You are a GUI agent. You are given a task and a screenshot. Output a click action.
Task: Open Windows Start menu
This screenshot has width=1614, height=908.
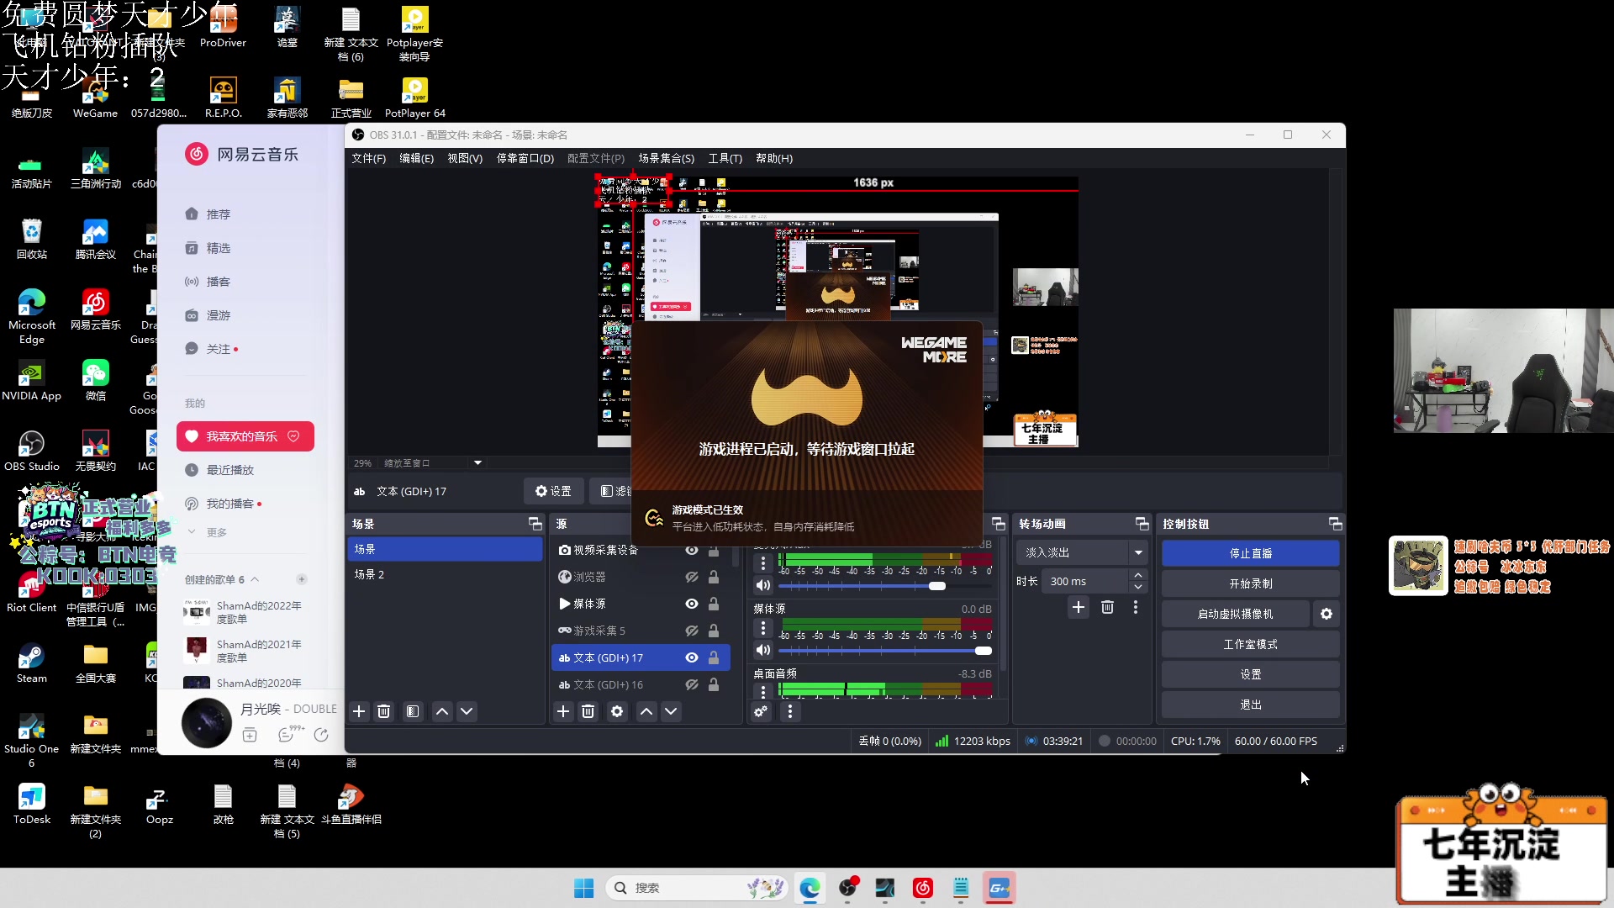pyautogui.click(x=583, y=888)
